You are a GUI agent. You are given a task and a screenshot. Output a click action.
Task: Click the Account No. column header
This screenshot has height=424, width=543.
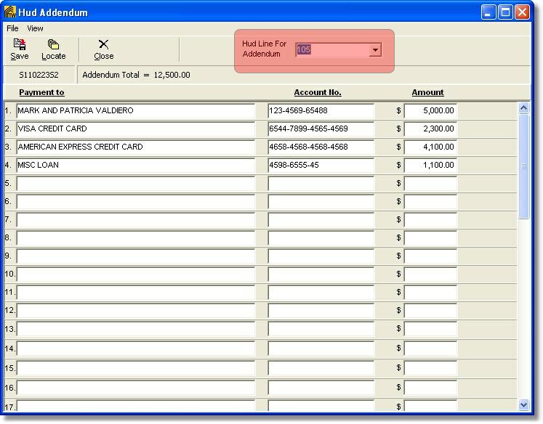tap(317, 92)
